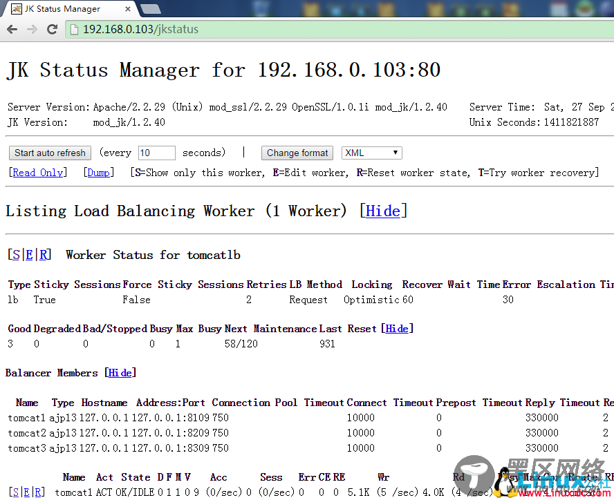Image resolution: width=614 pixels, height=500 pixels.
Task: Click the Change format button
Action: 297,153
